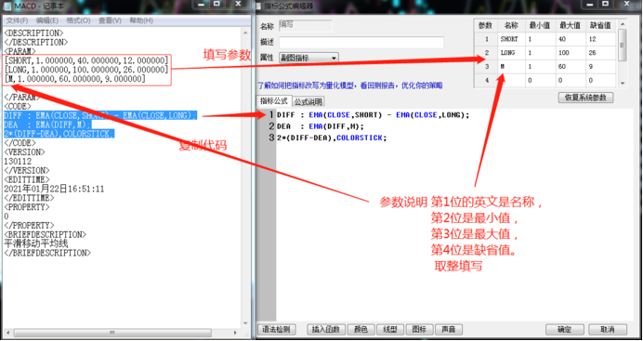Screen dimensions: 643x341
Task: Switch to the 公式说明 tab
Action: (x=308, y=101)
